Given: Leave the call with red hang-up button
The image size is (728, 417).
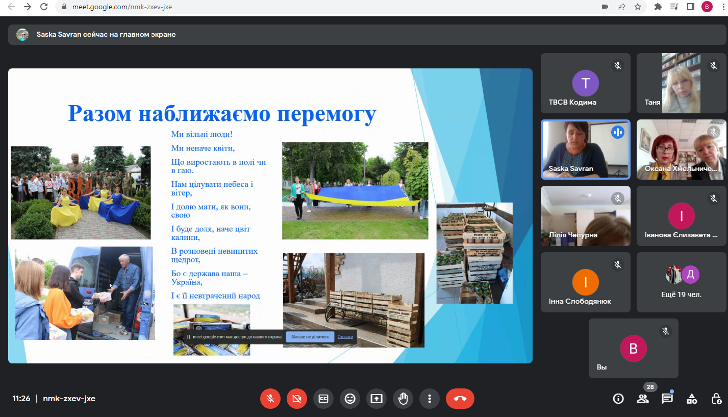Looking at the screenshot, I should 460,399.
